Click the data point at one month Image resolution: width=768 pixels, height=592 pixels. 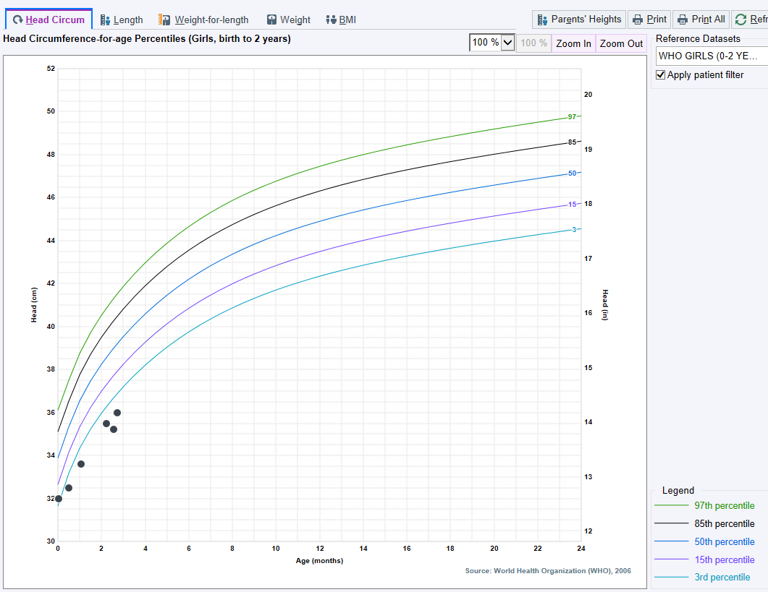(81, 464)
